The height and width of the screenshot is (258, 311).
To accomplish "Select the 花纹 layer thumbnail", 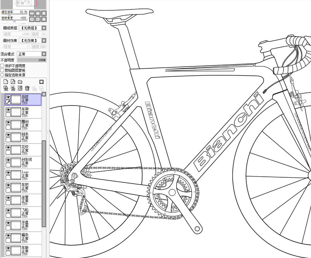I will pos(16,150).
